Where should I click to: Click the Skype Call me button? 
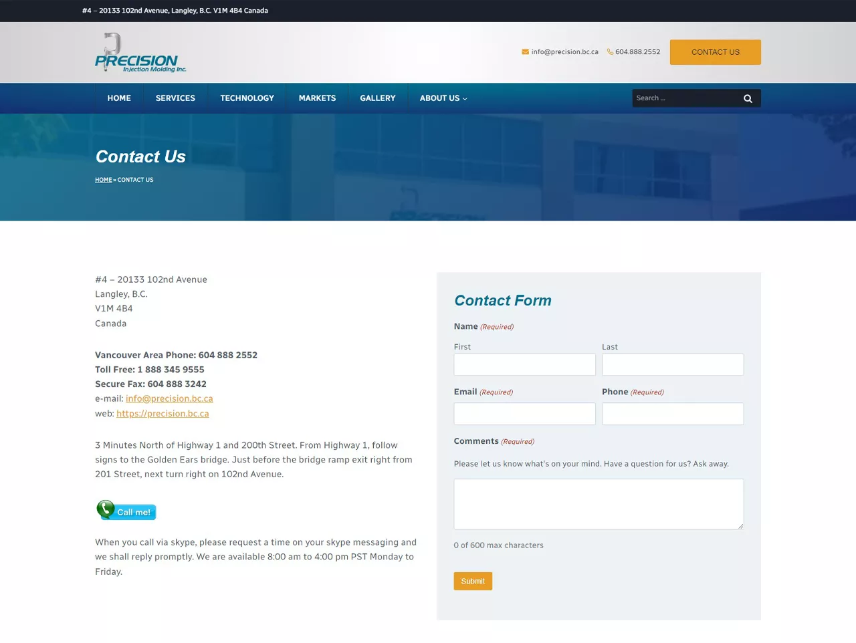click(x=126, y=511)
